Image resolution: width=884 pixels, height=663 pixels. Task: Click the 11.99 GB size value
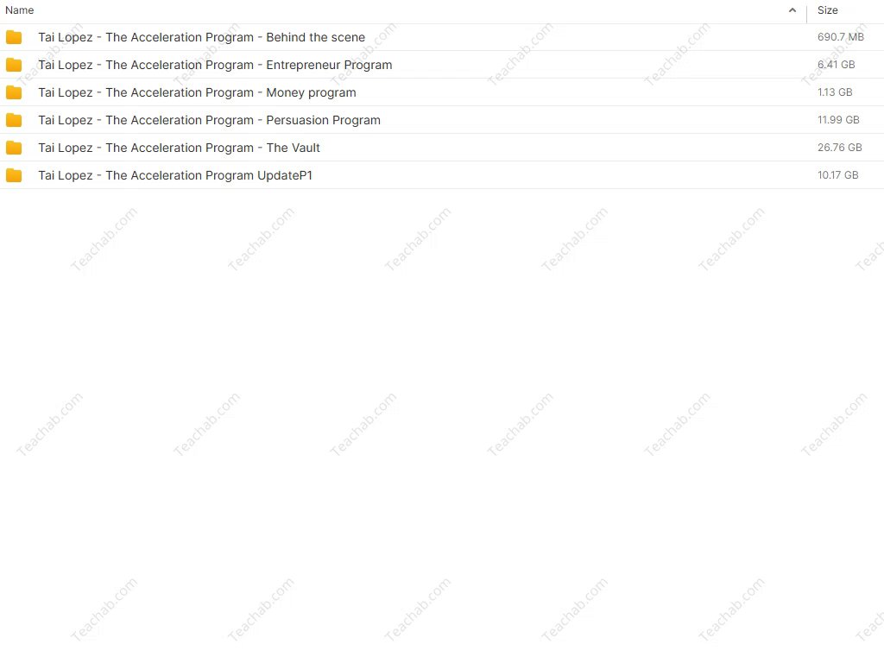click(x=838, y=119)
